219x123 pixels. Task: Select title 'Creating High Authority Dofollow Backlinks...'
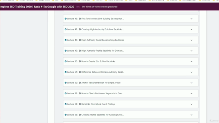click(x=103, y=29)
